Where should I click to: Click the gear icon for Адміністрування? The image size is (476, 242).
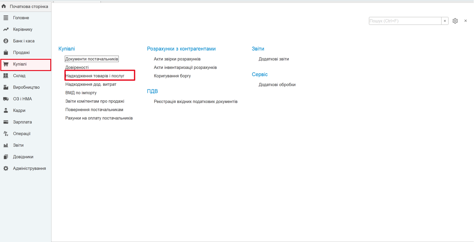pos(6,168)
